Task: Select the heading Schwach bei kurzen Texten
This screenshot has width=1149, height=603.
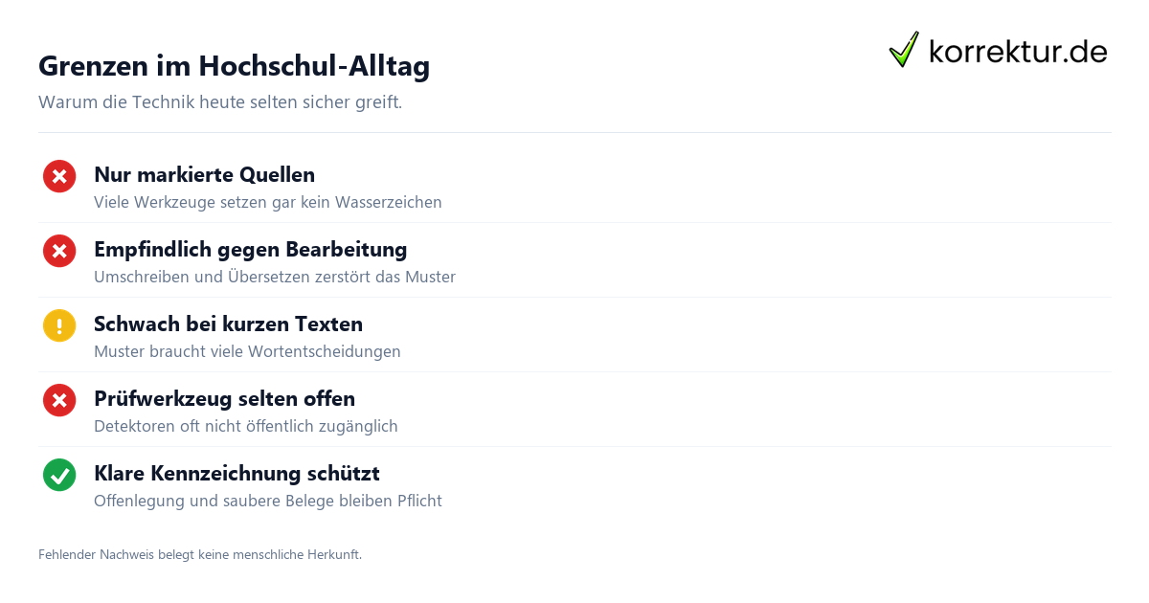Action: [x=228, y=324]
